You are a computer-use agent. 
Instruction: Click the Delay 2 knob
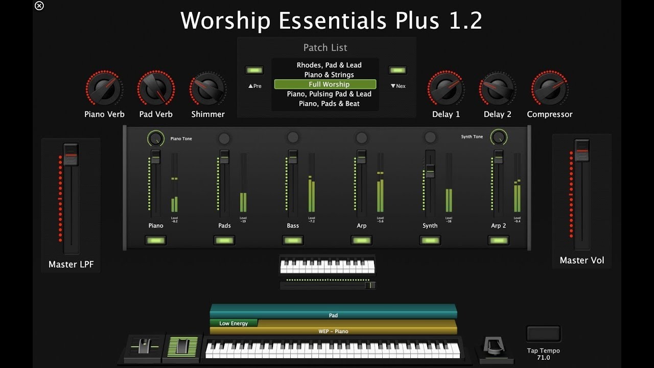click(x=498, y=89)
